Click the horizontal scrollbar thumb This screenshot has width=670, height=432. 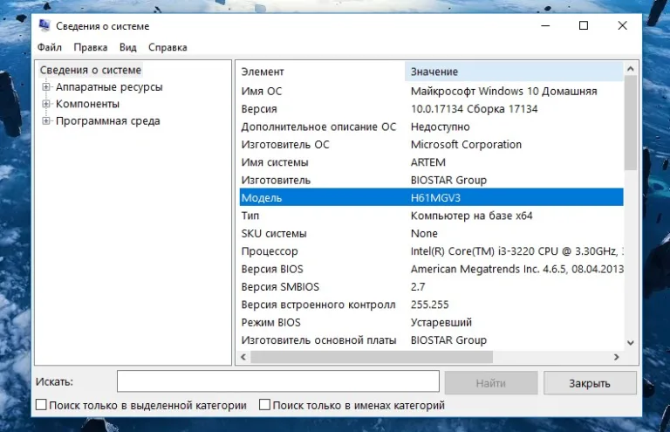pos(372,357)
